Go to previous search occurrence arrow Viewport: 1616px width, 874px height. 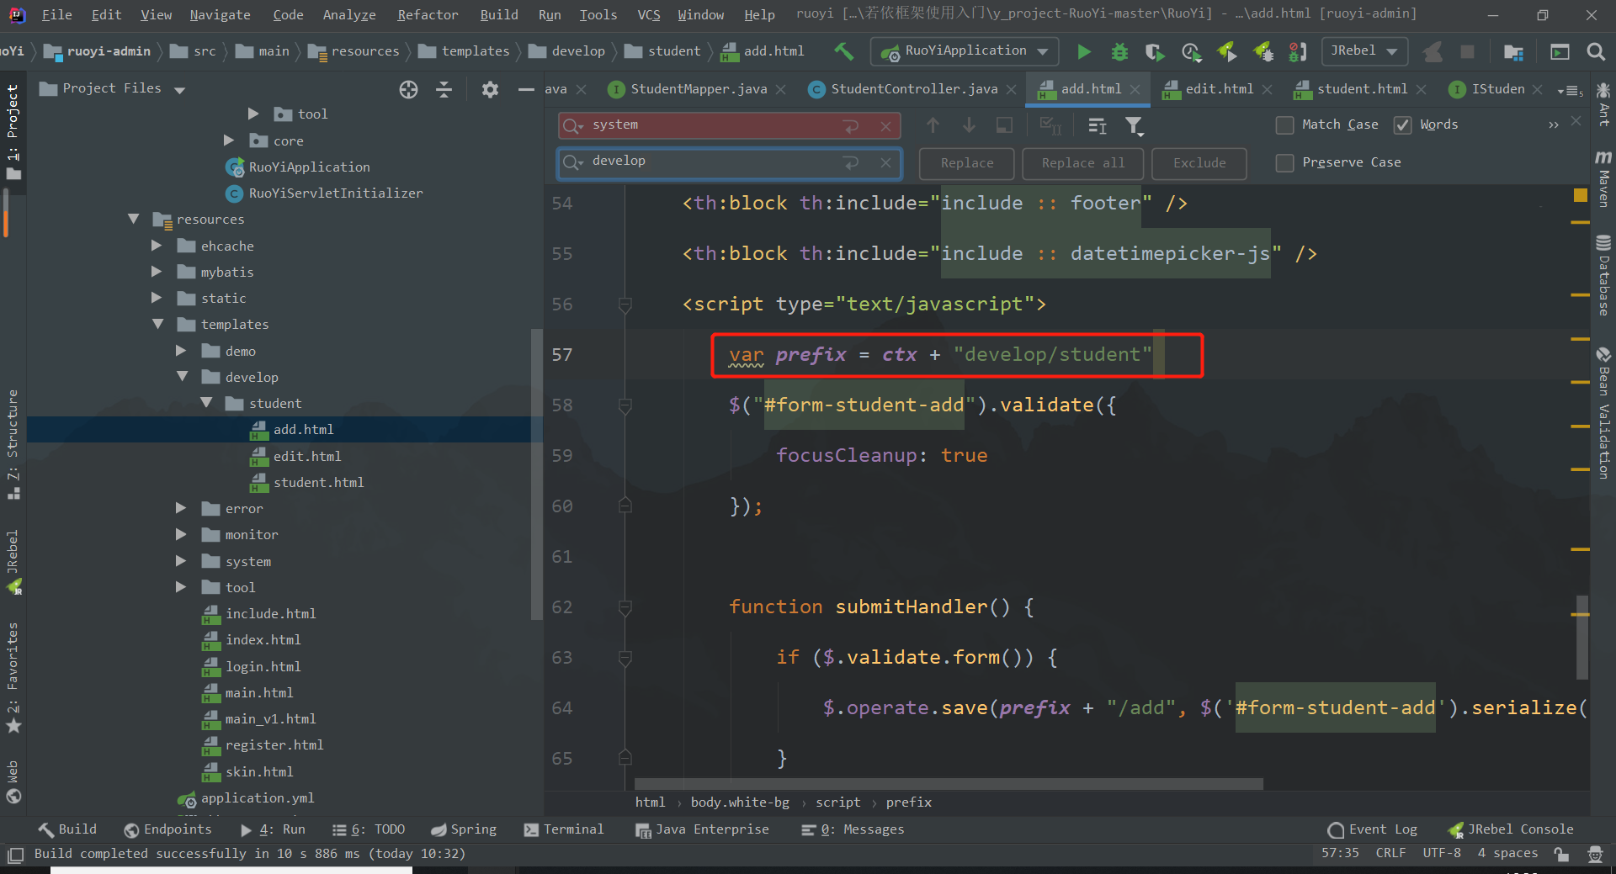[933, 125]
